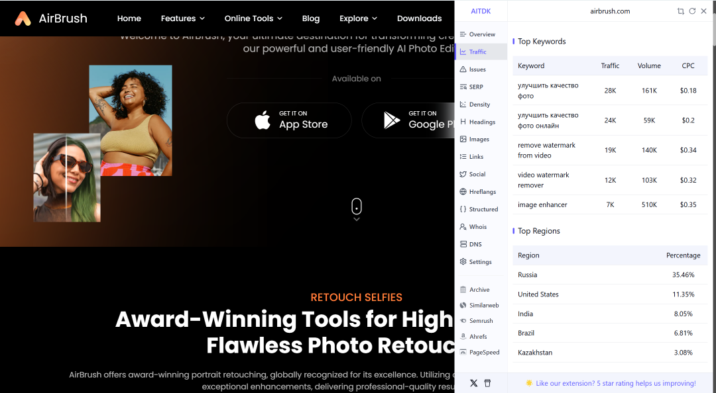The height and width of the screenshot is (393, 716).
Task: Select keyword 'video watermark remover'
Action: (x=544, y=180)
